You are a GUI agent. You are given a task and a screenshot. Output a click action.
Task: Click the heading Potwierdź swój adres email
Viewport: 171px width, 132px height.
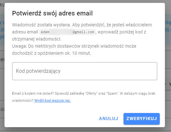[52, 13]
